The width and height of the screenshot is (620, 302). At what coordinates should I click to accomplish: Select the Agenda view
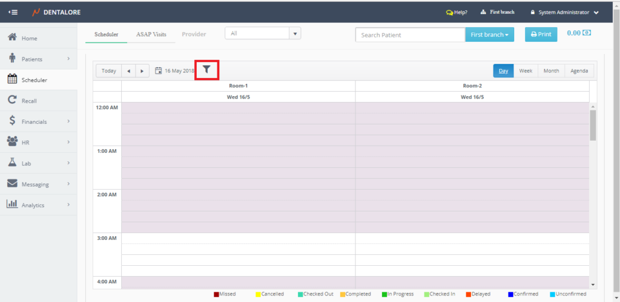579,71
